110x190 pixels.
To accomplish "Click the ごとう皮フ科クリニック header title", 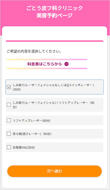I will point(54,8).
